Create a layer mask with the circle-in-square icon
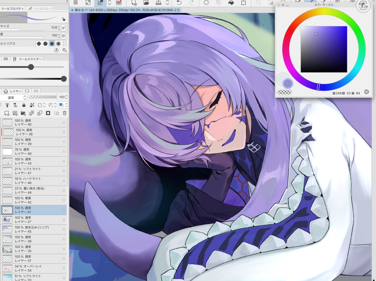 tap(48, 113)
